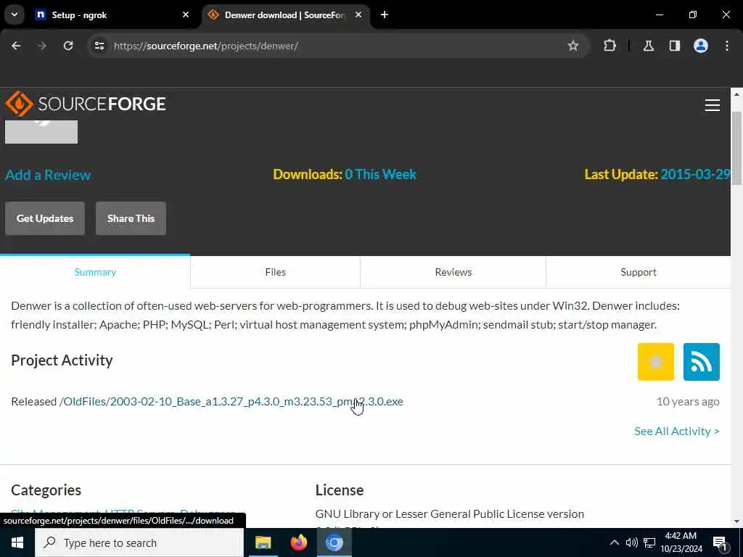Viewport: 743px width, 557px height.
Task: Launch Firefox from the taskbar
Action: 298,542
